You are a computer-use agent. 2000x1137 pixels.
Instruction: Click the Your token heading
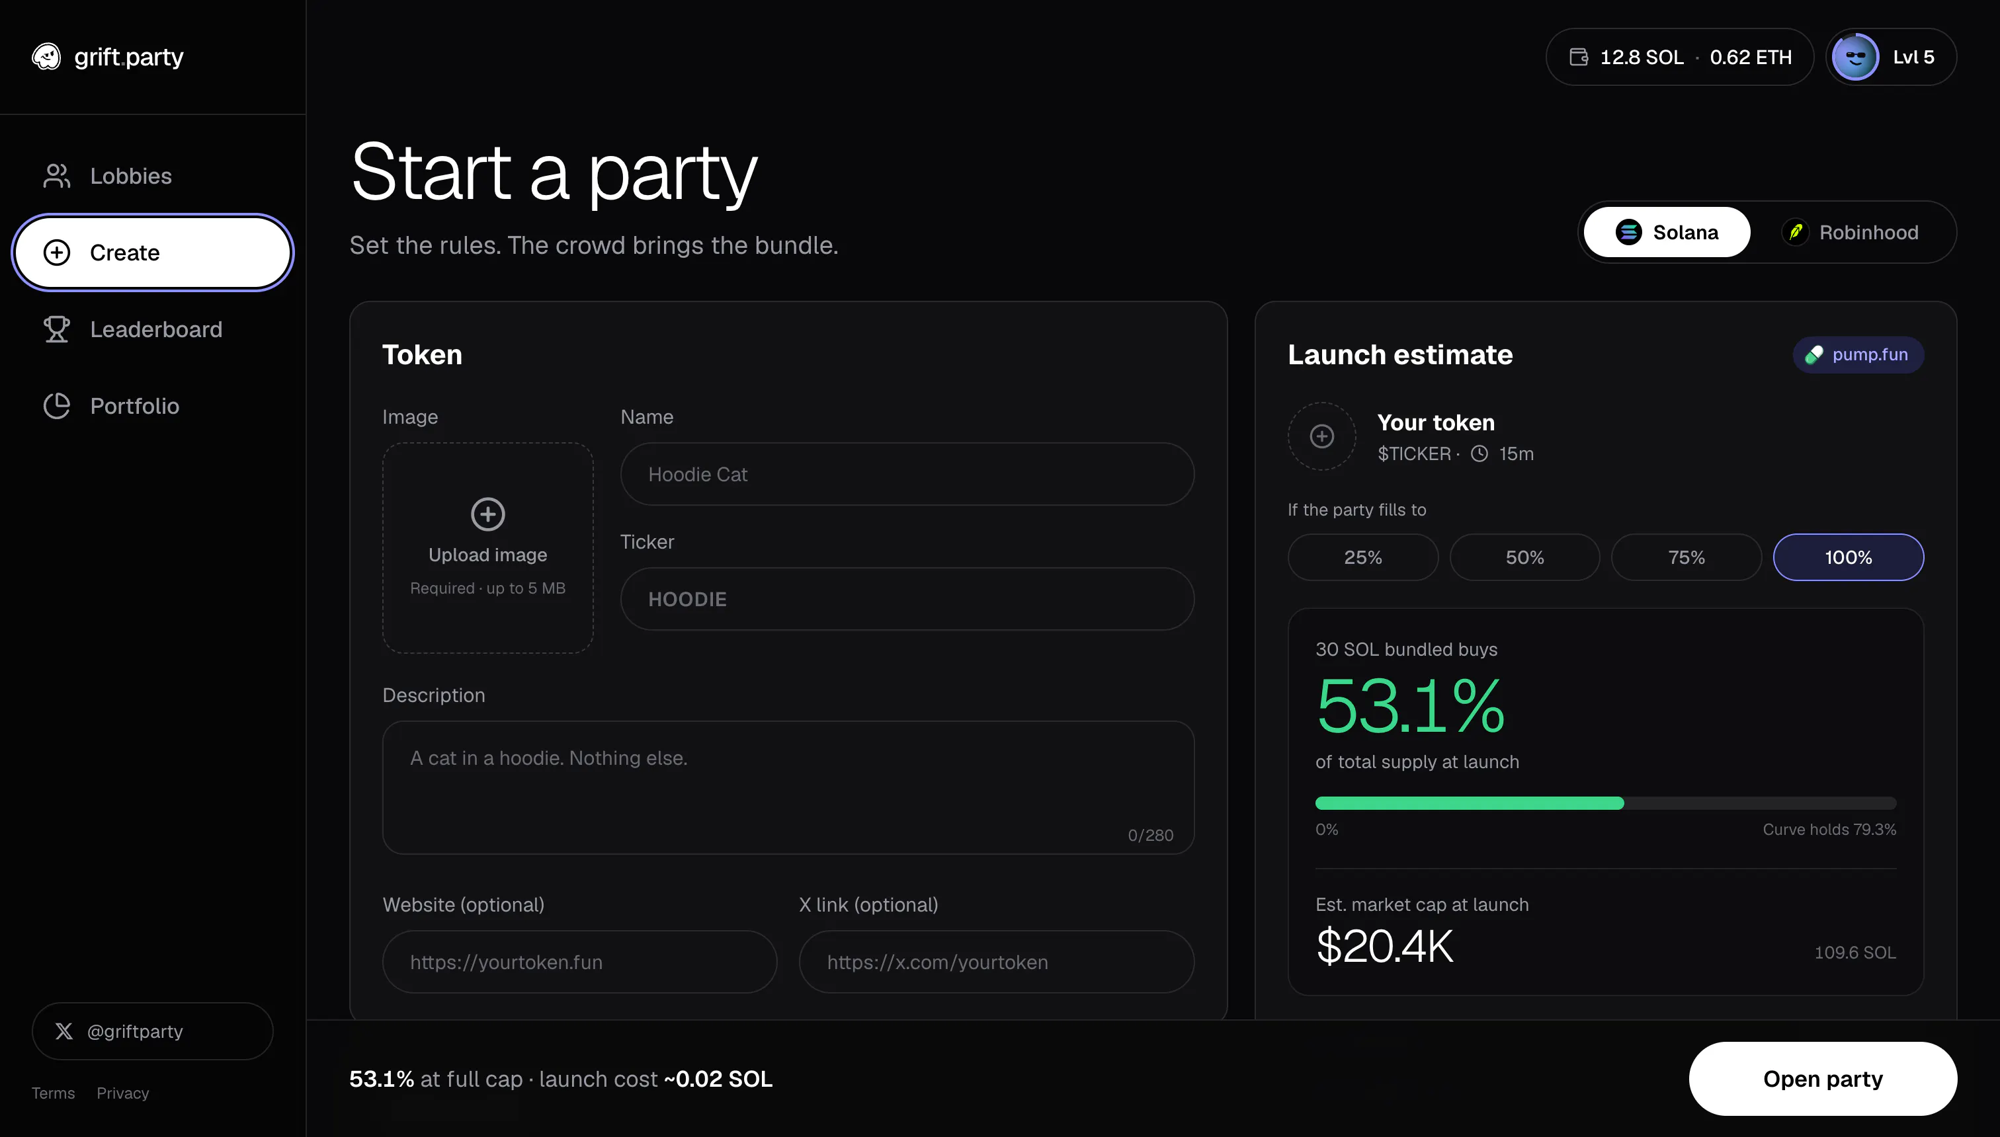click(1435, 422)
